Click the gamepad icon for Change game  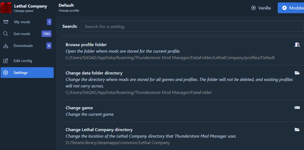(x=297, y=108)
